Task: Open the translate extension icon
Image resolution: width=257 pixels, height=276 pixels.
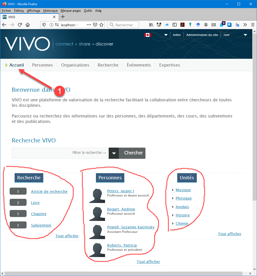Action: 237,25
